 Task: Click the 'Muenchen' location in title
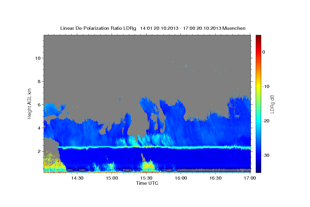pos(234,28)
